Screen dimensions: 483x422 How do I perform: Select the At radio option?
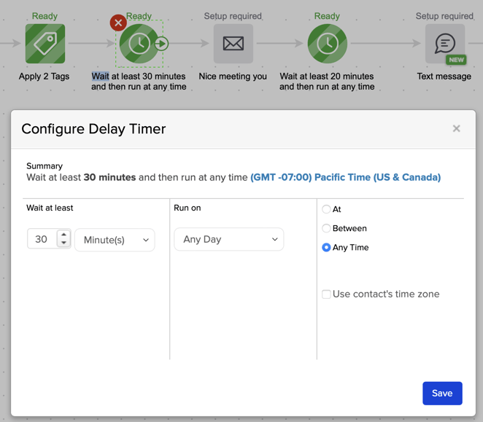[326, 209]
